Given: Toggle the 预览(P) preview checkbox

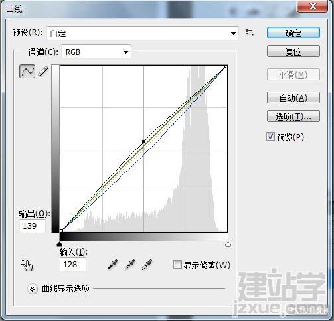Looking at the screenshot, I should 270,137.
